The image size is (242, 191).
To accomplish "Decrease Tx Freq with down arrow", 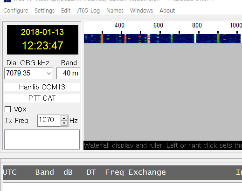I will 64,123.
